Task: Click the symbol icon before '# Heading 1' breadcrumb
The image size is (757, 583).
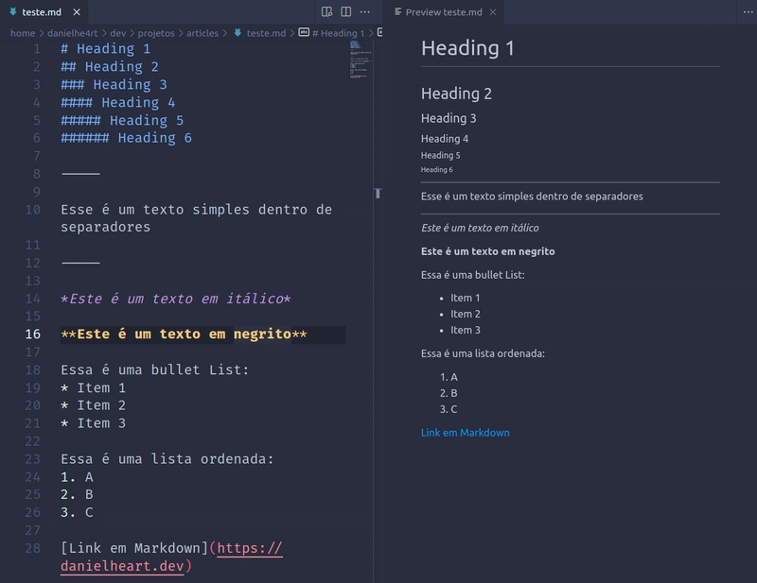Action: coord(304,32)
